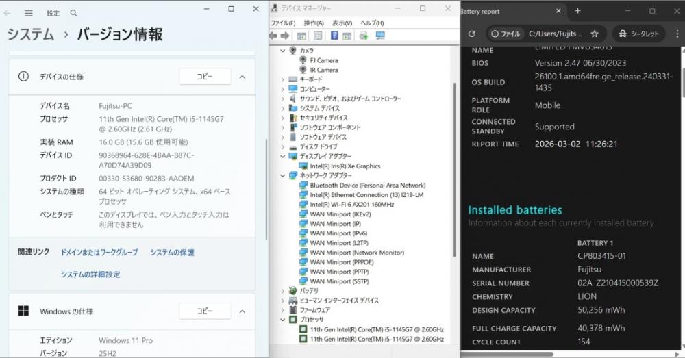Click Device Manager toolbar forward arrow

[x=285, y=36]
